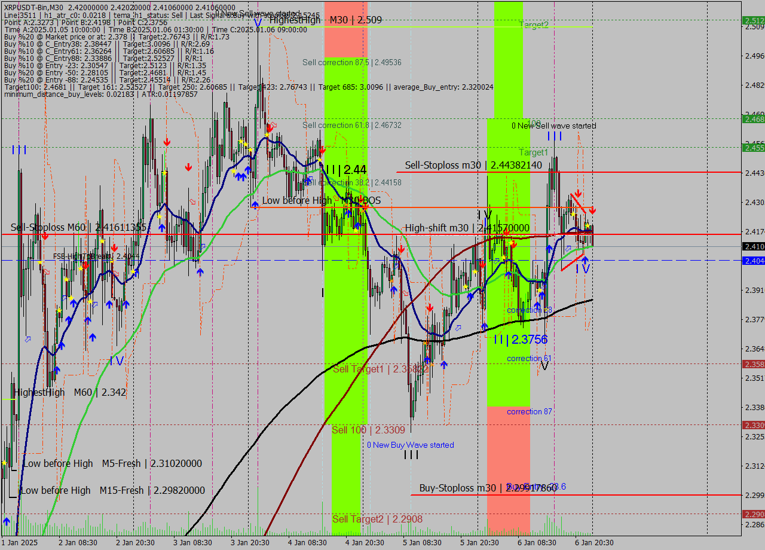Select the Sell Target1 label
765x550 pixels.
(380, 369)
